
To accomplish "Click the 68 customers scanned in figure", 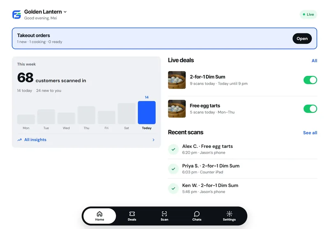I will tap(52, 78).
